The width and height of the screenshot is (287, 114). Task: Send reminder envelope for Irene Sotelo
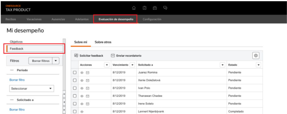point(87,104)
